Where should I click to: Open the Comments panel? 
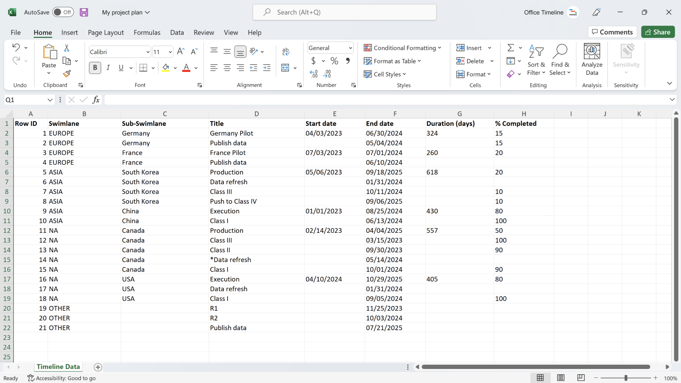612,32
